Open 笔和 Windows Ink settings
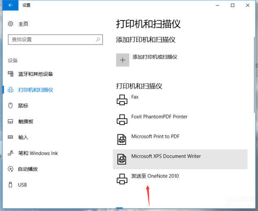The width and height of the screenshot is (258, 211). pyautogui.click(x=38, y=153)
